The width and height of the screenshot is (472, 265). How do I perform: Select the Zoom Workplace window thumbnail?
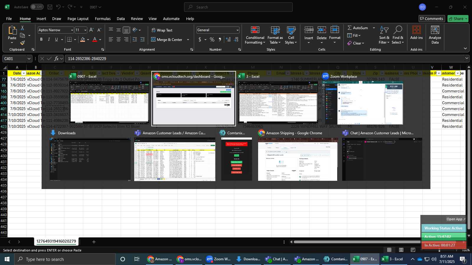(362, 99)
